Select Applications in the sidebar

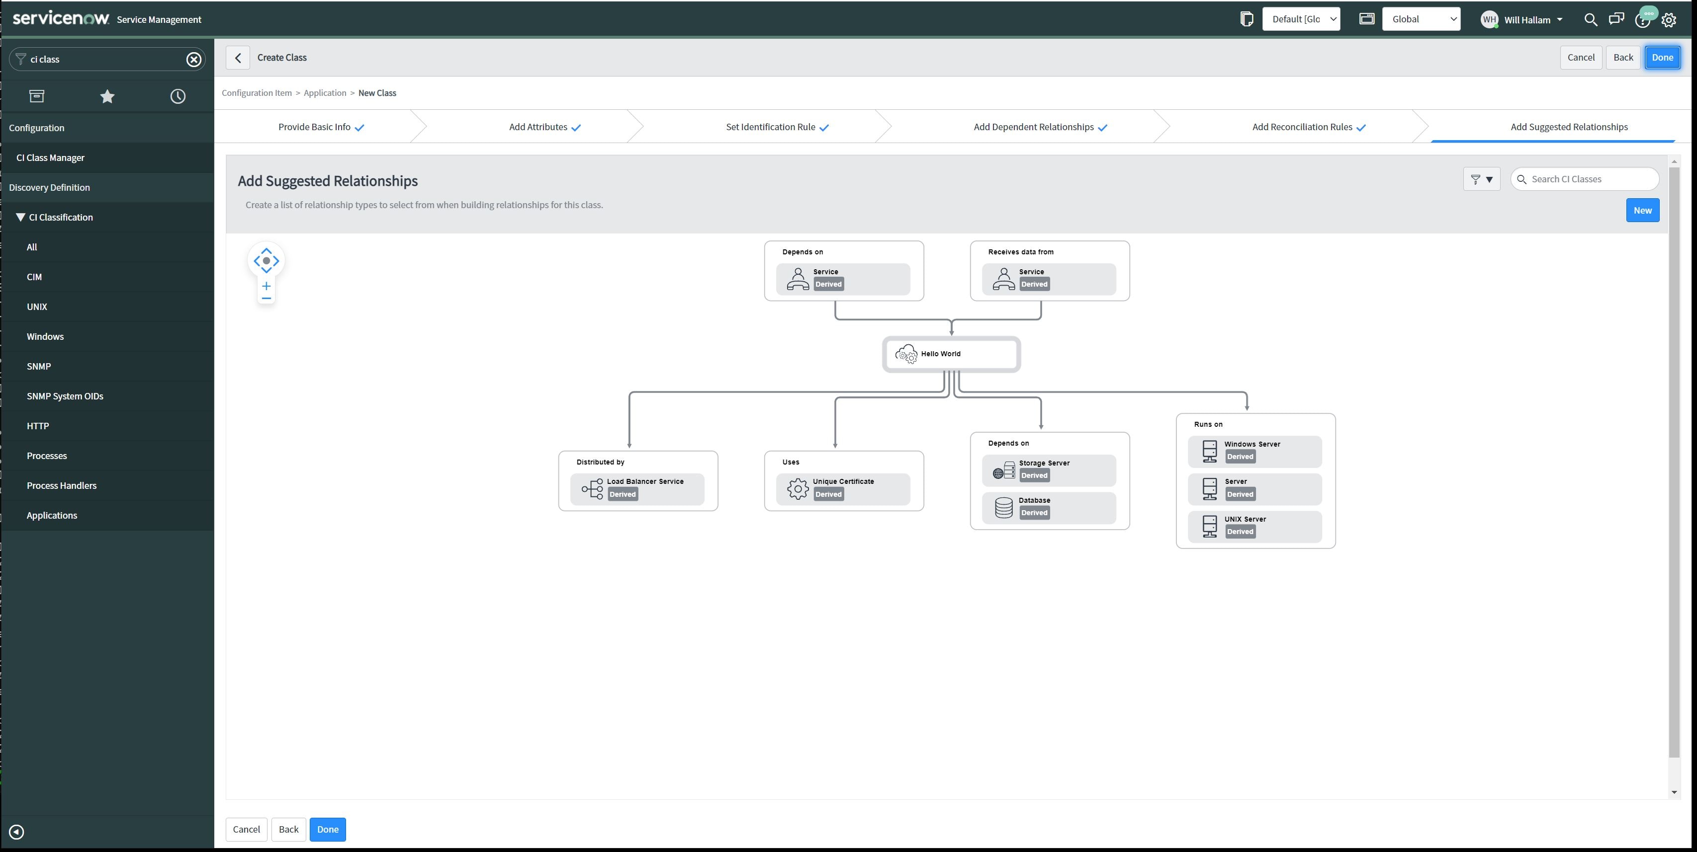[51, 515]
